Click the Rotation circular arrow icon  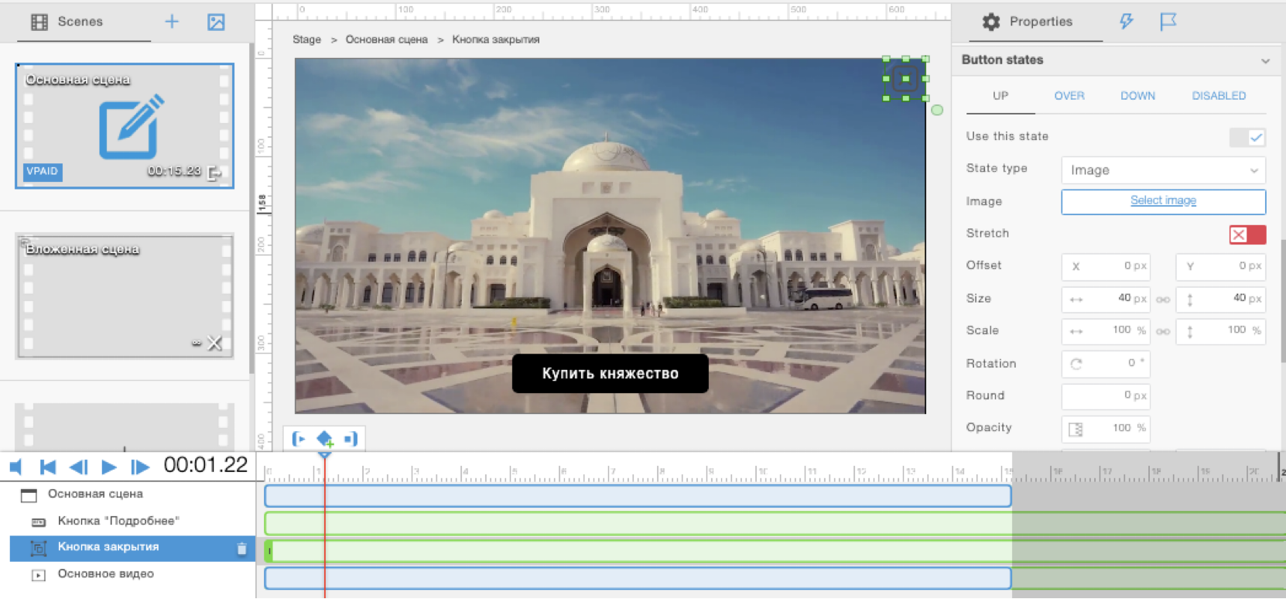(1076, 364)
